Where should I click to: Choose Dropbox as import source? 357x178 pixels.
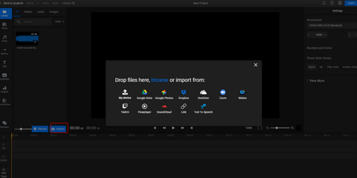184,94
